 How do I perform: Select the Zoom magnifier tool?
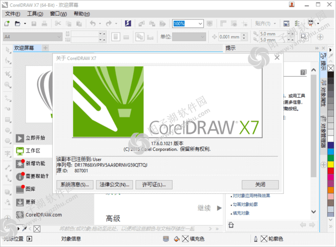pos(8,85)
